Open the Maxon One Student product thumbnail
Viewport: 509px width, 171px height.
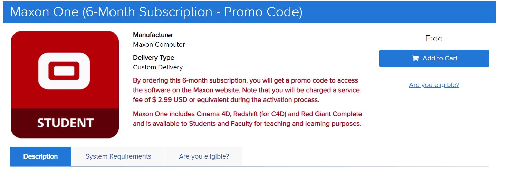[65, 85]
